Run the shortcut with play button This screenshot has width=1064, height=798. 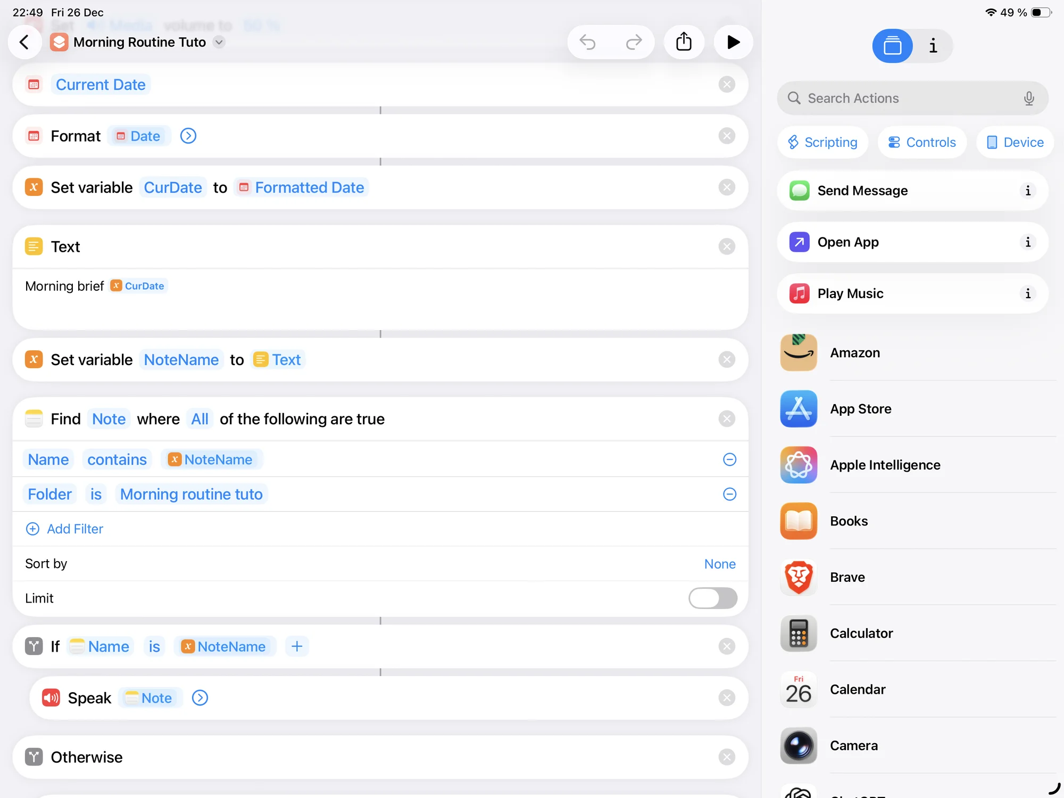(x=733, y=42)
